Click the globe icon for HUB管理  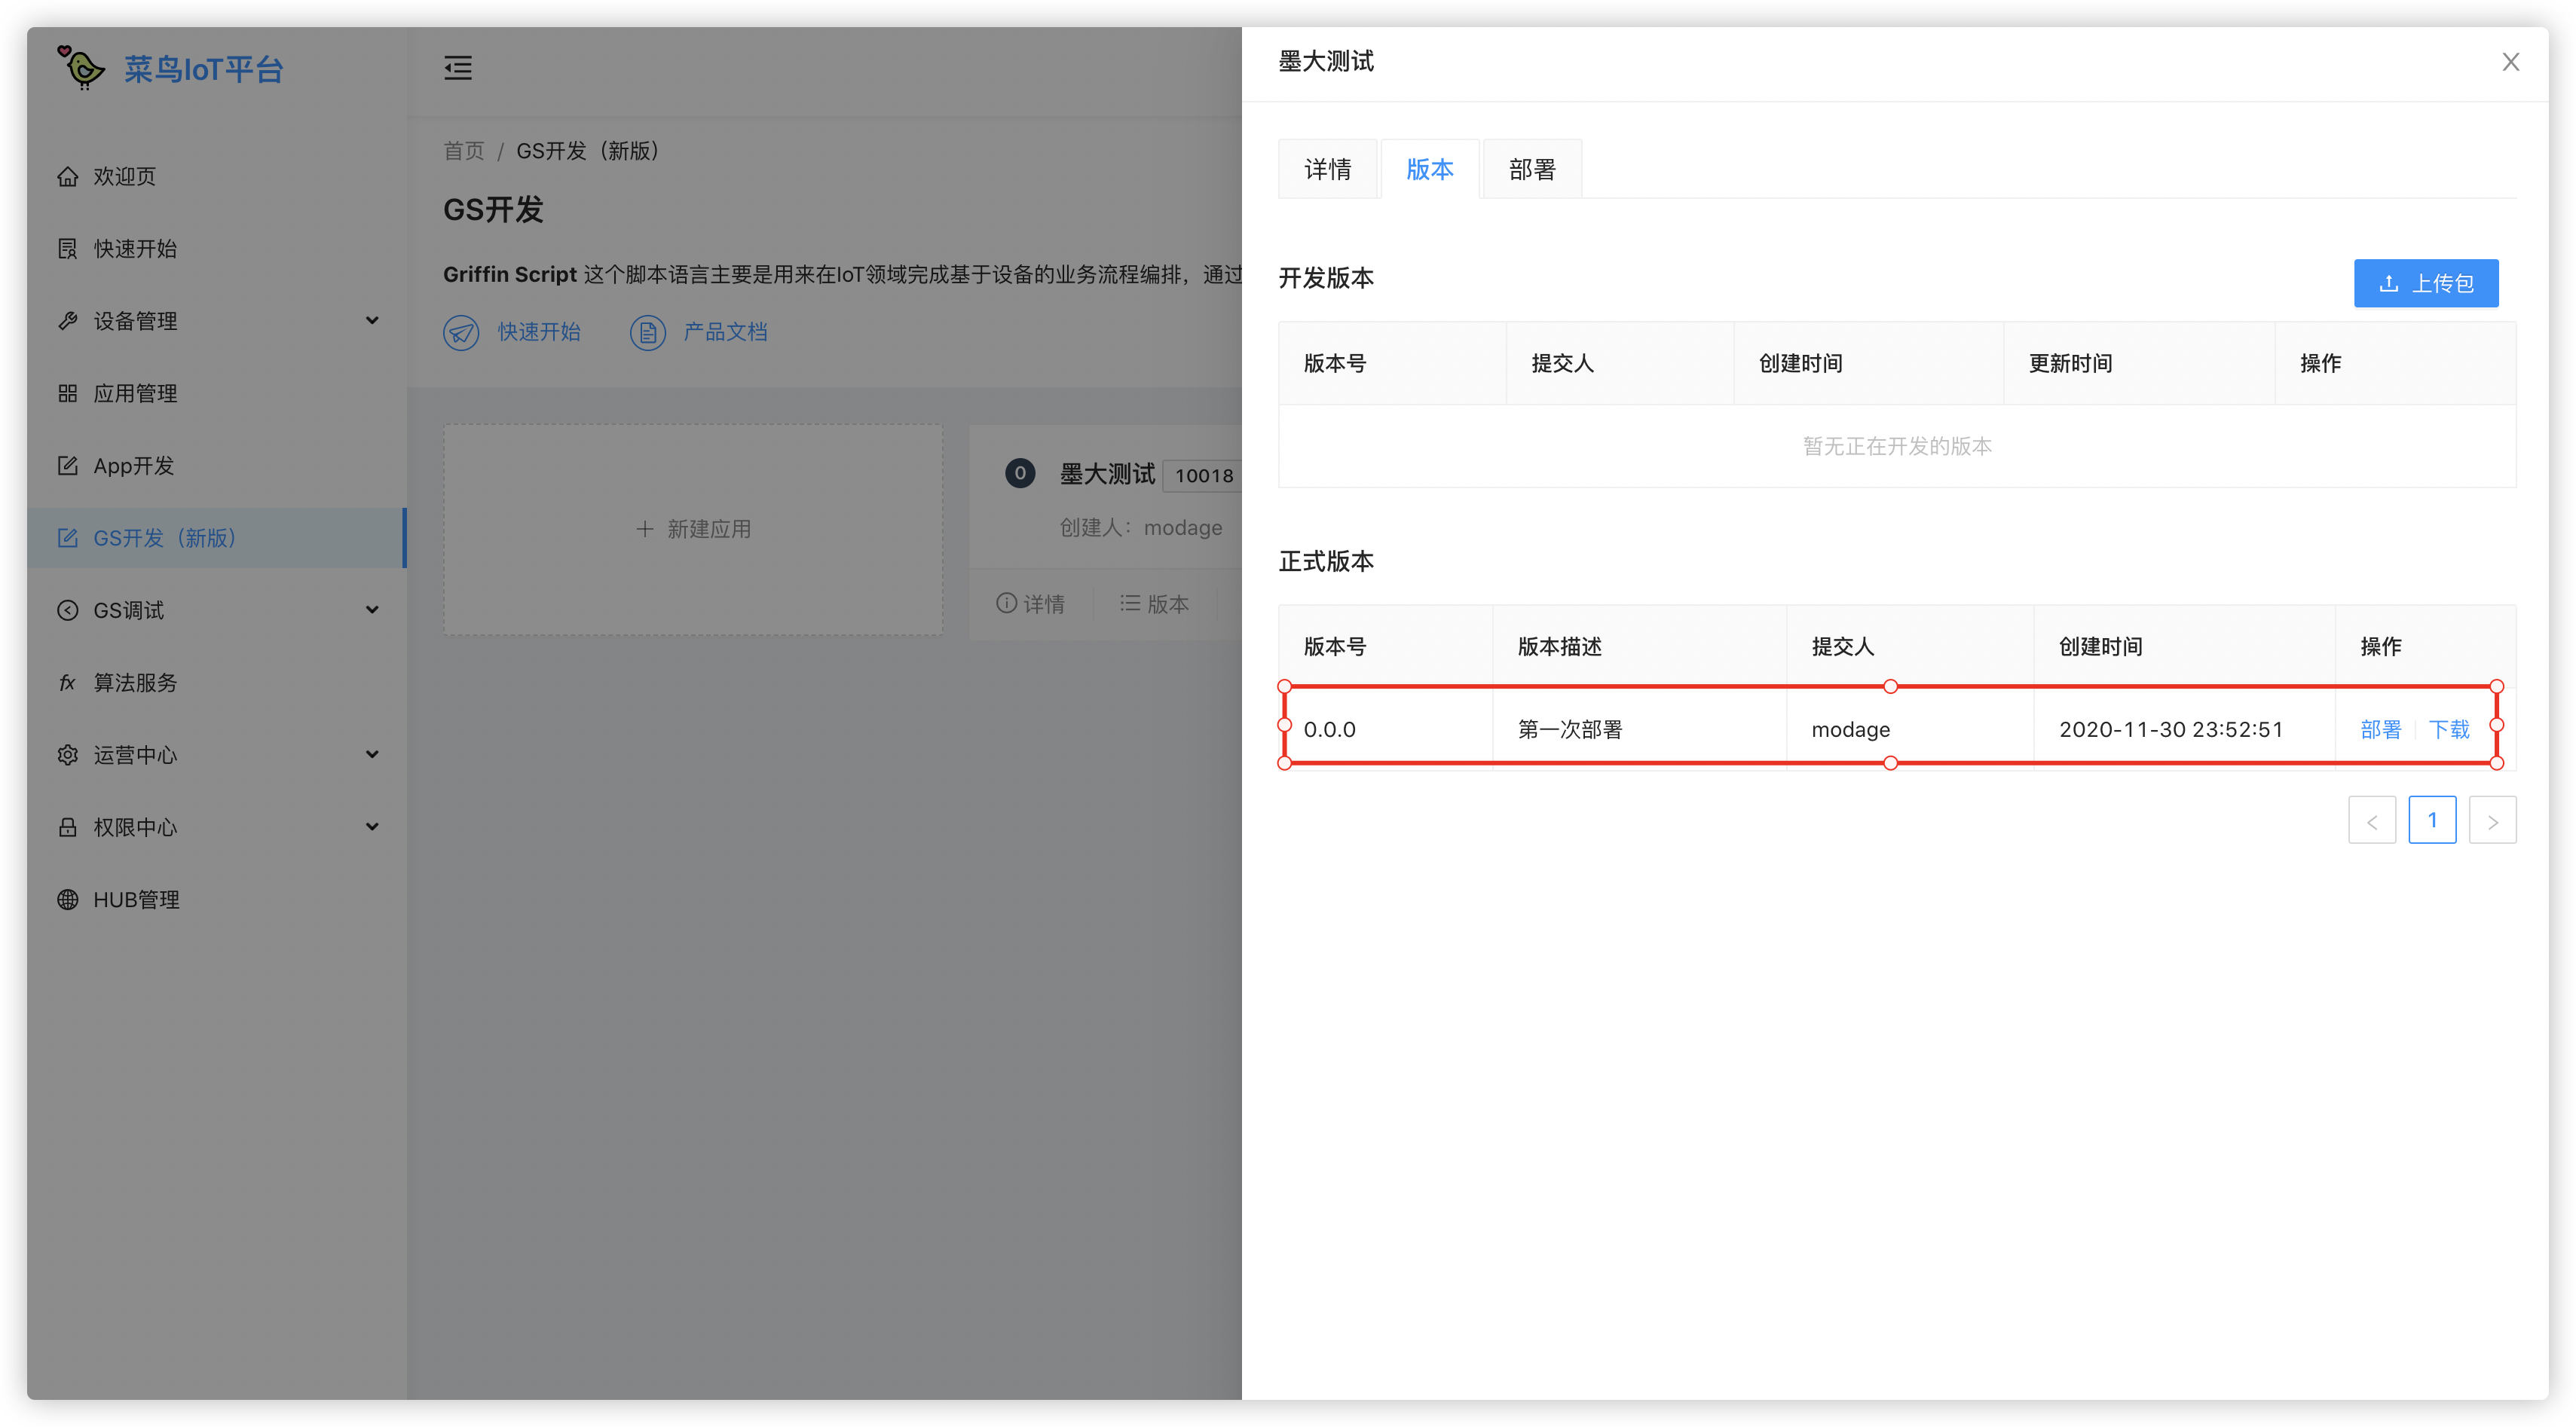[67, 899]
